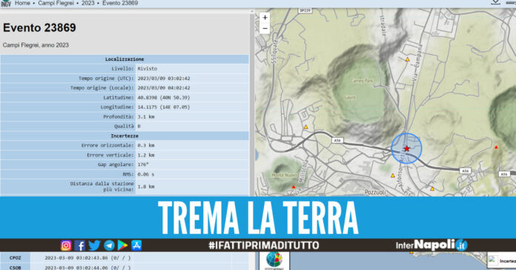
Task: Click the latitude value '40.8398 (40N 50.39)'
Action: pyautogui.click(x=164, y=97)
